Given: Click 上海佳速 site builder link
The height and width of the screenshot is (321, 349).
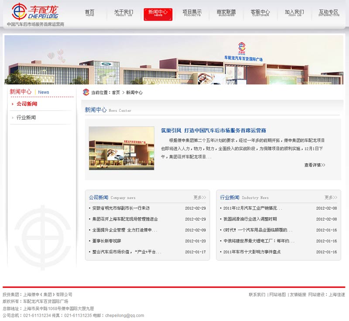Looking at the screenshot, I should click(x=337, y=294).
